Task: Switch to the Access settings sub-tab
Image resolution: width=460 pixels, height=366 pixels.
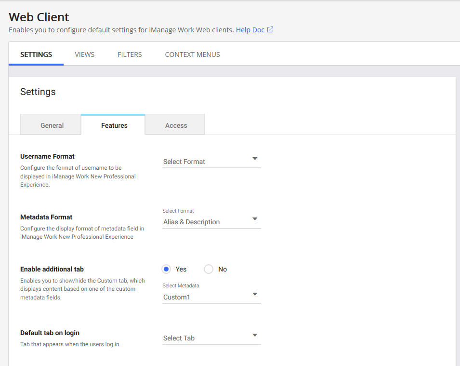Action: pos(176,125)
